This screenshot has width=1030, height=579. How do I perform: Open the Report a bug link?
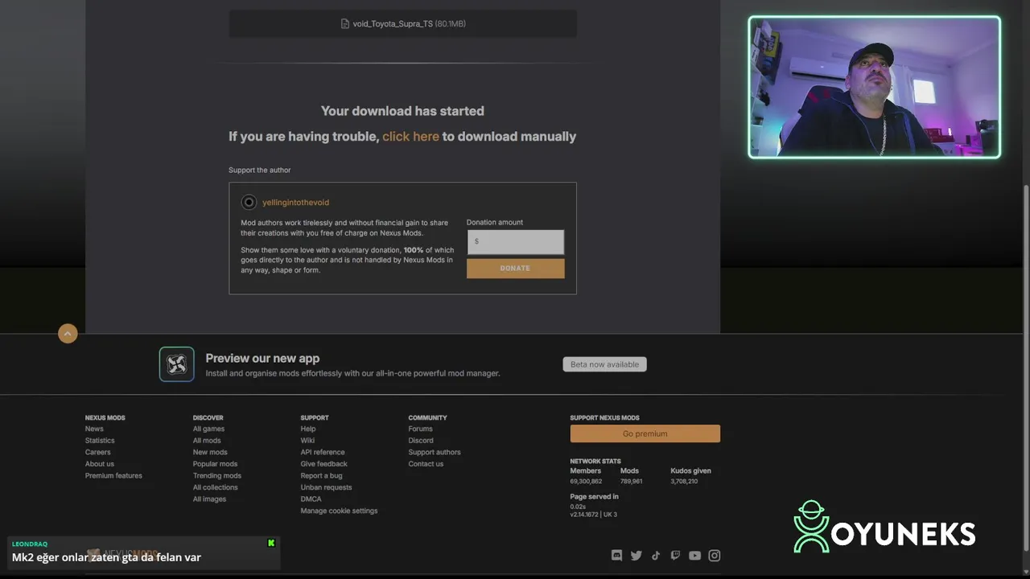(x=321, y=475)
